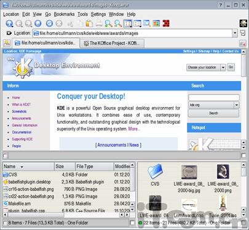Follow the 'More...' link in the intro text
249x230 pixels.
134,129
